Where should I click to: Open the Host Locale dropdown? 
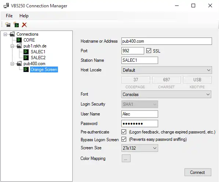[167, 70]
